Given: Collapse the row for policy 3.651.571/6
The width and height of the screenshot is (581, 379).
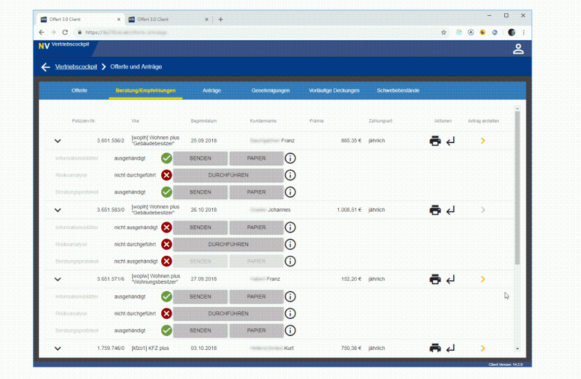Looking at the screenshot, I should [57, 279].
